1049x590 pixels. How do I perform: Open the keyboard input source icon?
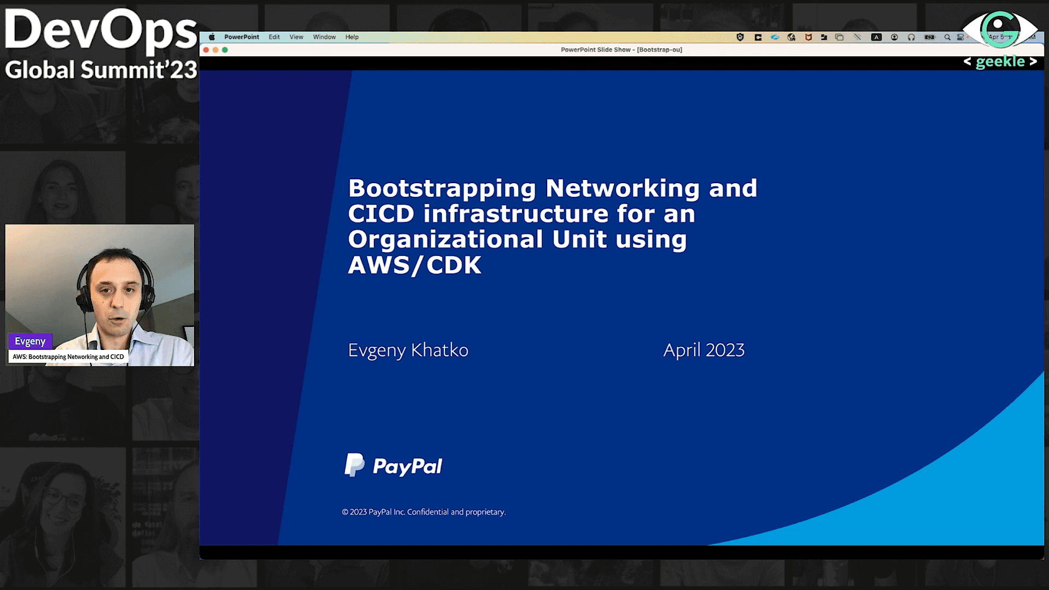(876, 37)
